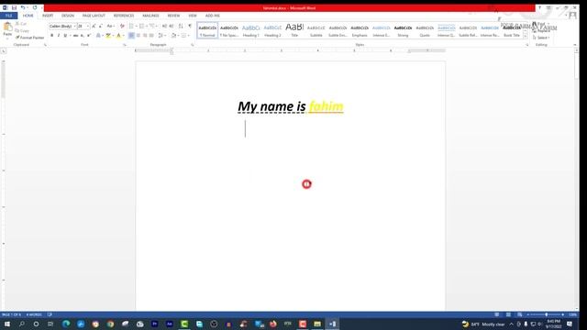Apply yellow text highlight color
This screenshot has width=587, height=330.
point(108,36)
